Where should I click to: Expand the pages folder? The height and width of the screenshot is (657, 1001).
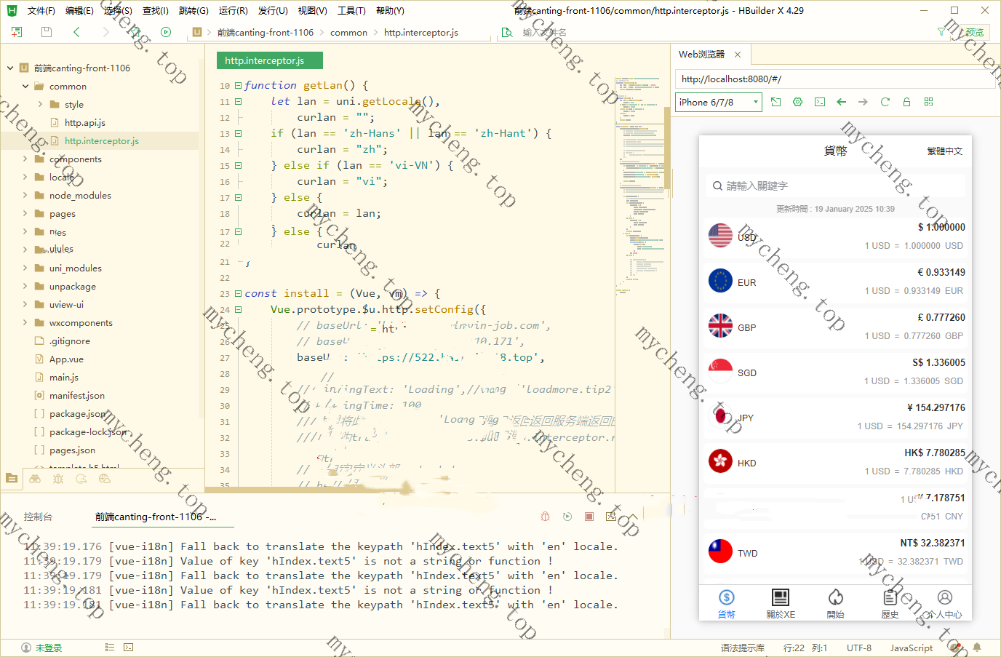[x=25, y=214]
